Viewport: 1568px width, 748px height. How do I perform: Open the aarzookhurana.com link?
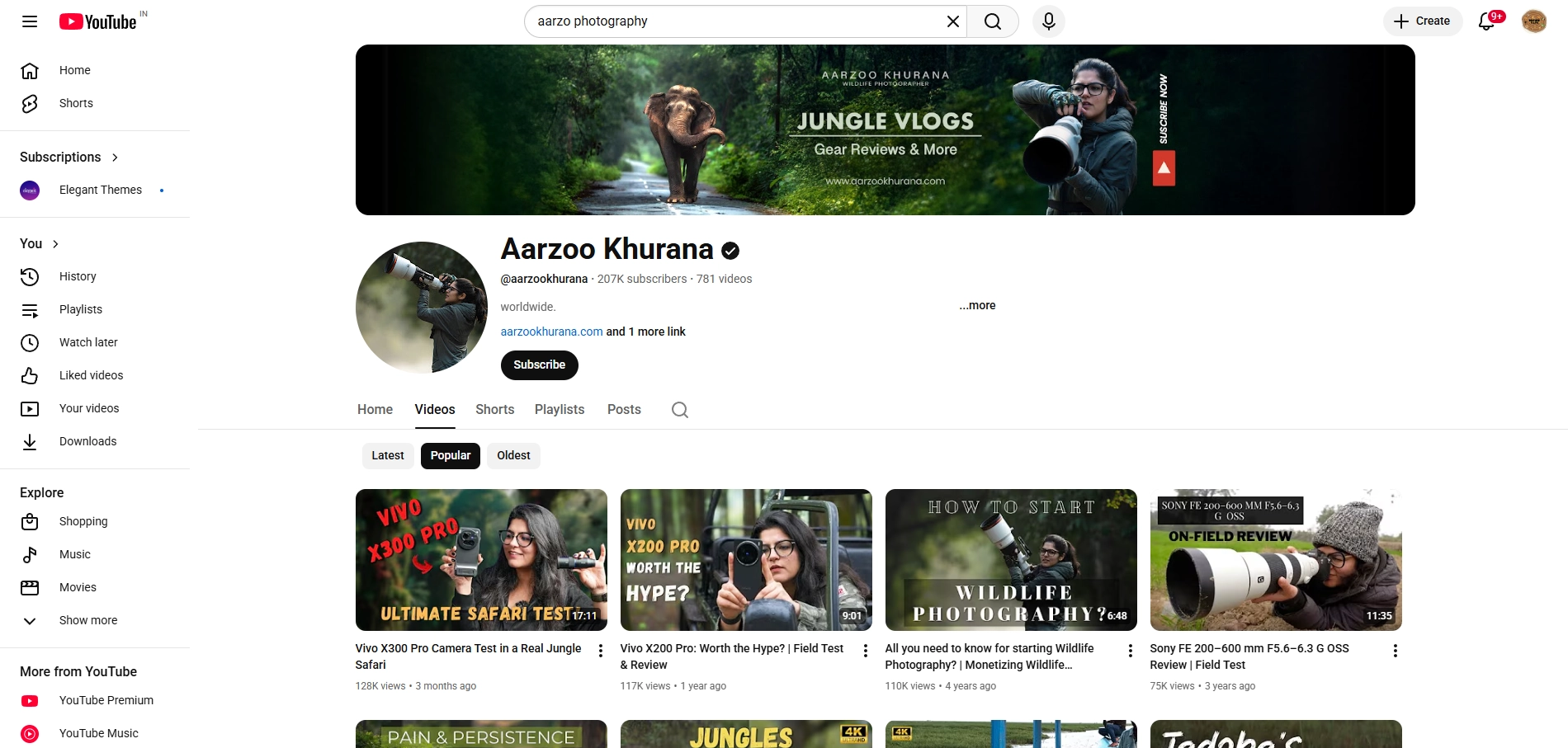coord(551,332)
